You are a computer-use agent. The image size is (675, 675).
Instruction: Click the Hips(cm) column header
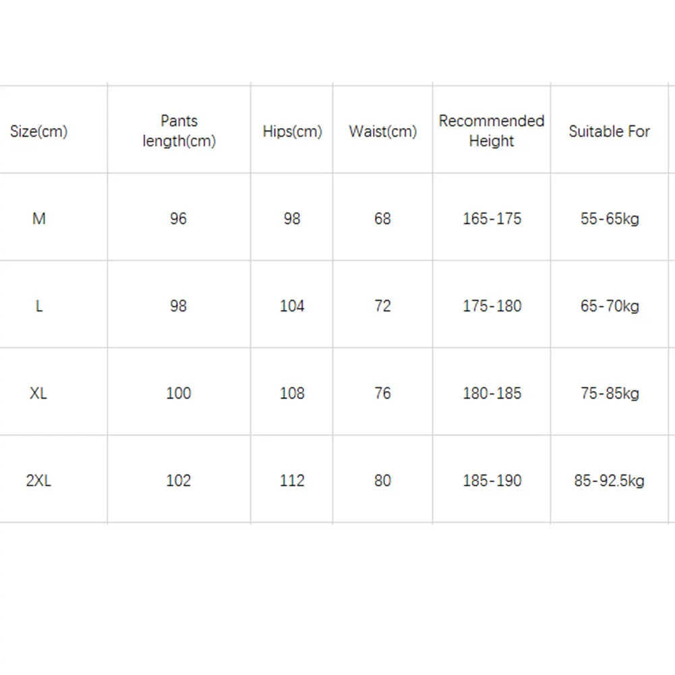point(292,131)
